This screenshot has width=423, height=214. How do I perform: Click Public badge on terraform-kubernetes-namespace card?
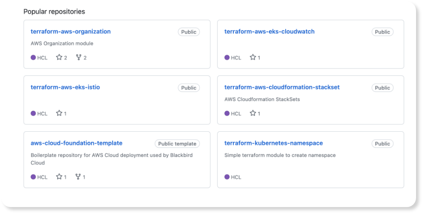click(383, 144)
